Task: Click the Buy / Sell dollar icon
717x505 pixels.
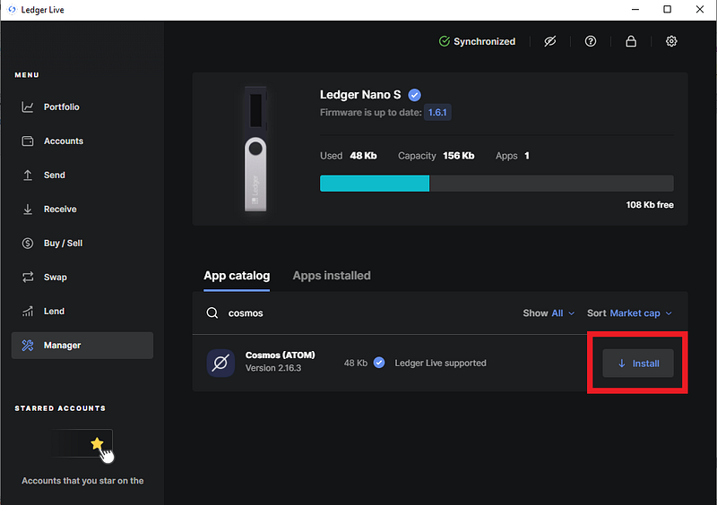Action: 28,244
